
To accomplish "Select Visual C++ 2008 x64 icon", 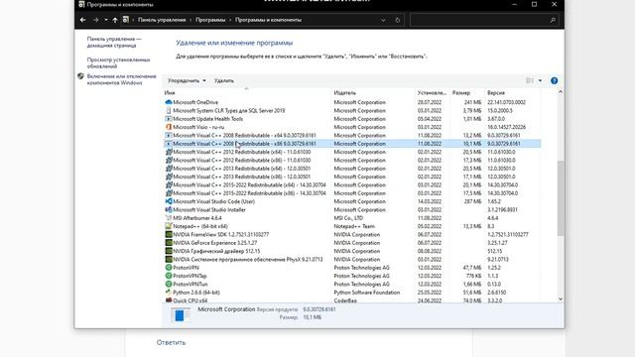I will coord(169,135).
